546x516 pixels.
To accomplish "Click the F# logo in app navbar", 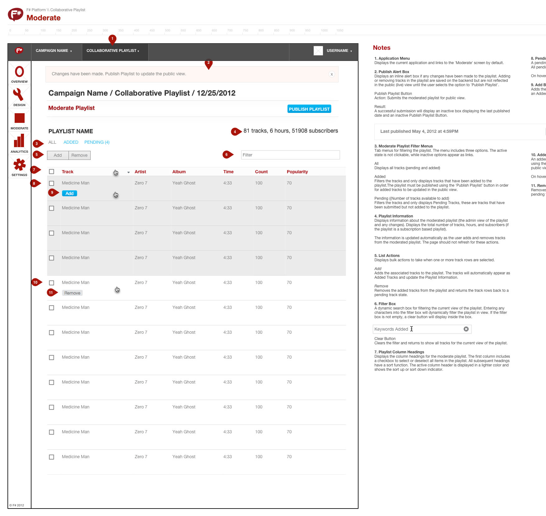I will click(19, 50).
